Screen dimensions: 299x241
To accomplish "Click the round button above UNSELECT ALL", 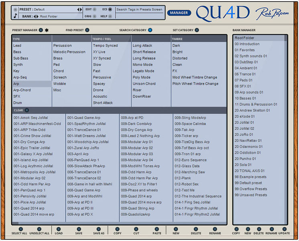I will point(39,229).
